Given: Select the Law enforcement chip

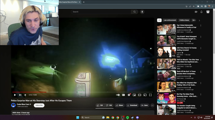Looking at the screenshot, I should click(x=170, y=20).
